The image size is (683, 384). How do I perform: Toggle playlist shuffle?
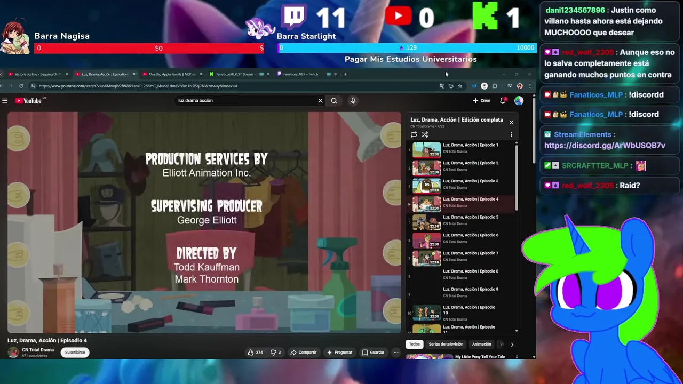(x=425, y=134)
